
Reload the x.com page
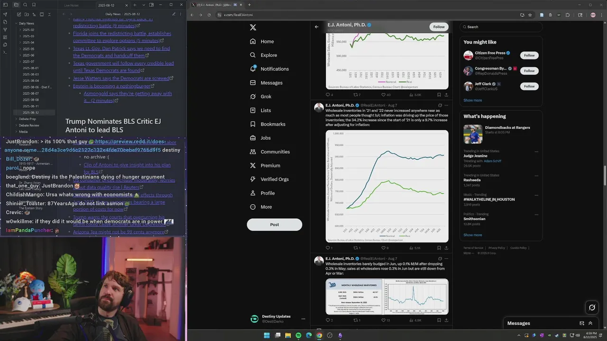pos(209,15)
